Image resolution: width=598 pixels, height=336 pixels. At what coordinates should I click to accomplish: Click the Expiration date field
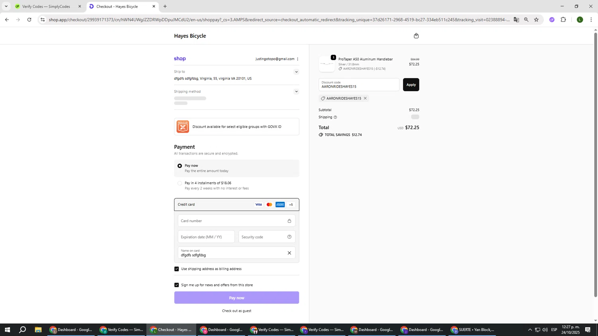pos(206,237)
